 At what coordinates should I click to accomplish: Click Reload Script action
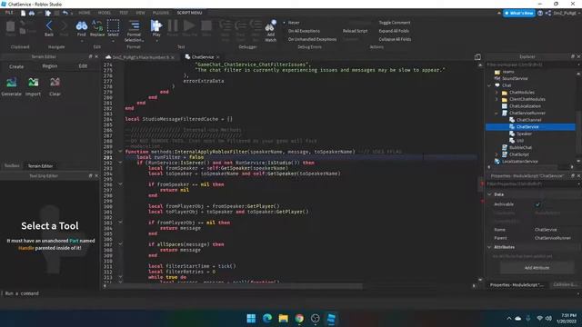tap(355, 31)
